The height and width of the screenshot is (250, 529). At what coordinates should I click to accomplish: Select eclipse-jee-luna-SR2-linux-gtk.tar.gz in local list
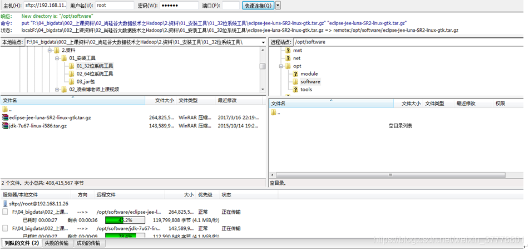pos(50,117)
